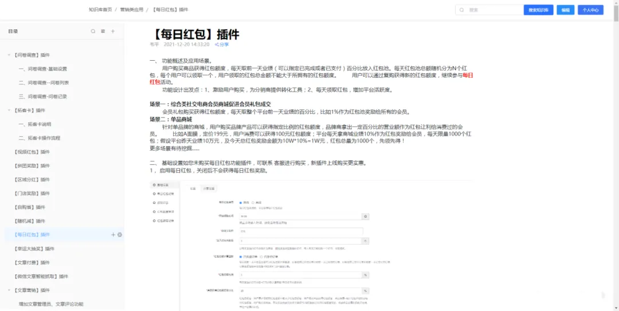619x311 pixels.
Task: Select 【拼团奖励】插件 in the sidebar
Action: click(31, 166)
